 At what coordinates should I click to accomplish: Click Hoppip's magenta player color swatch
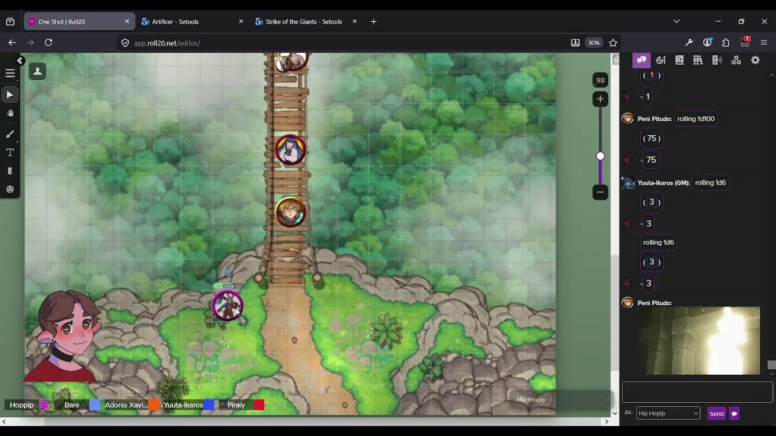tap(45, 405)
